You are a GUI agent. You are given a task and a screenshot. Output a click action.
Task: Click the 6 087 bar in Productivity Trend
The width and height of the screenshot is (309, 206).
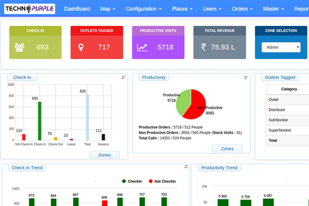pyautogui.click(x=268, y=202)
